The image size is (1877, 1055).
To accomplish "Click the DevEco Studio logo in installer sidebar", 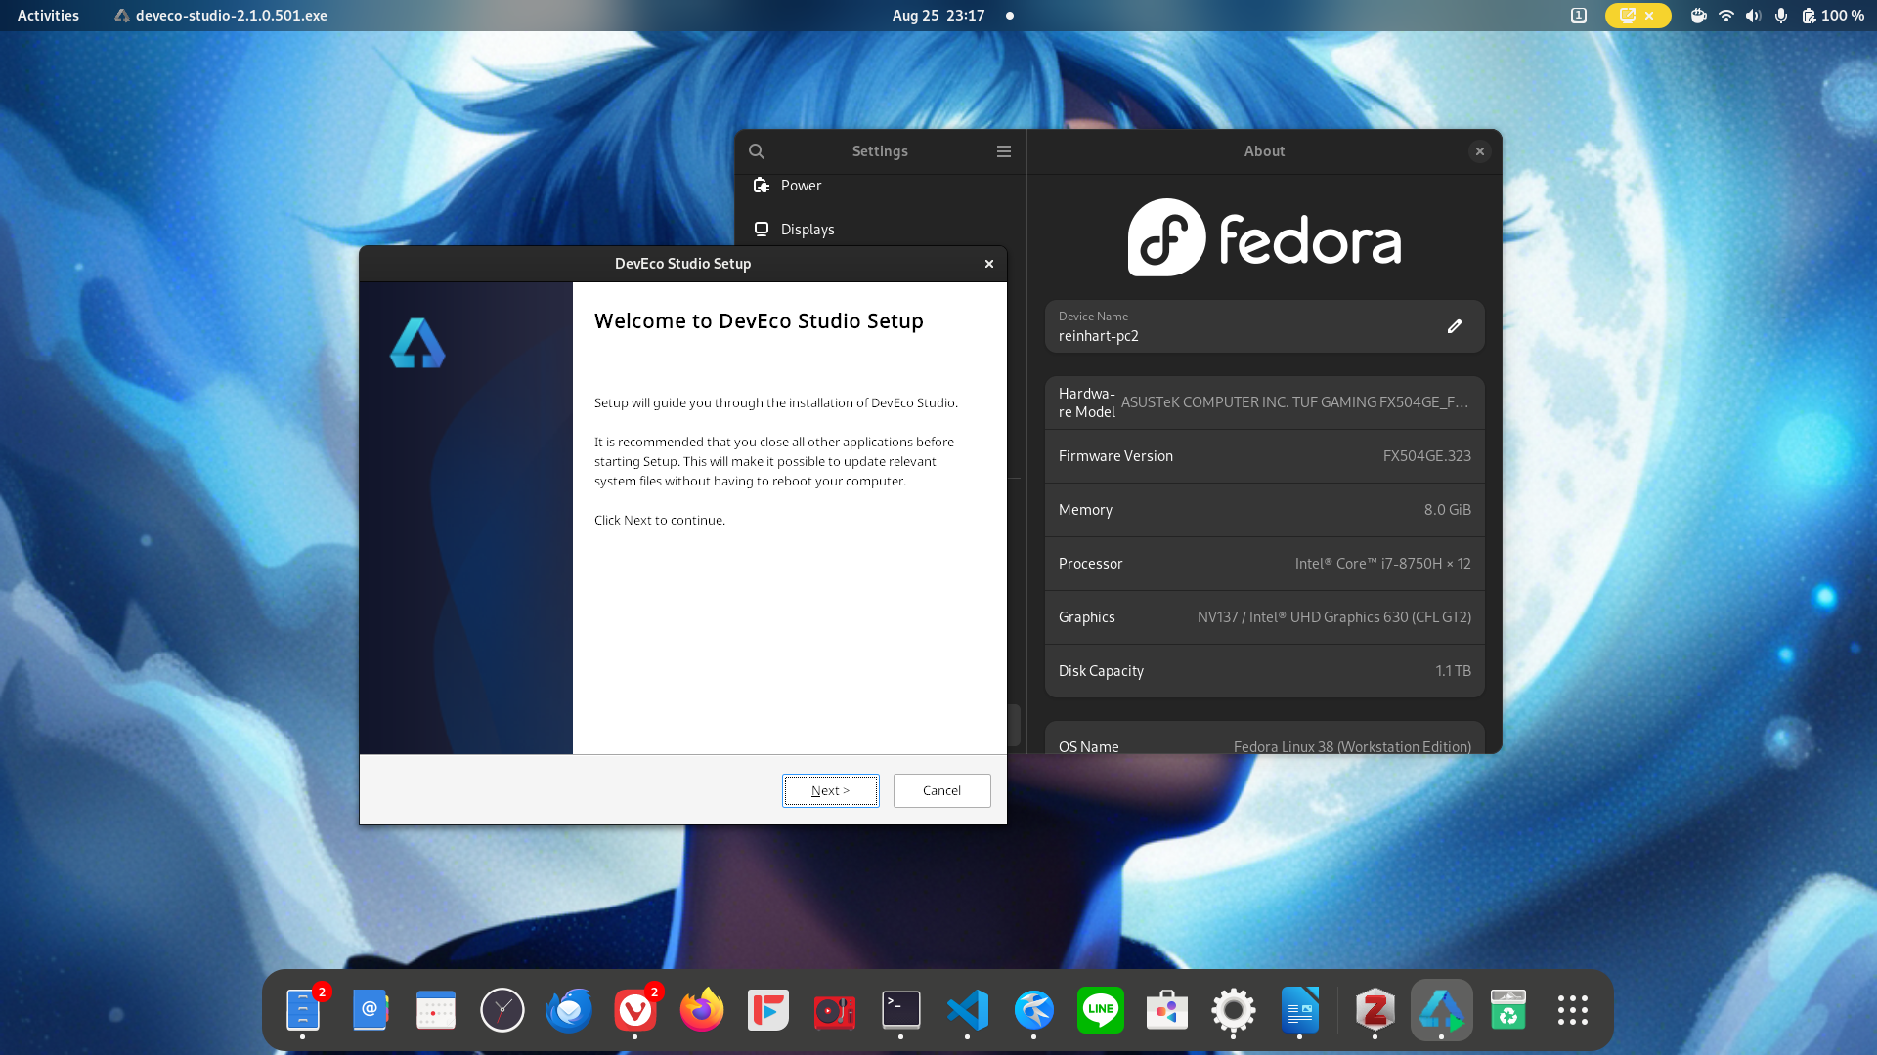I will tap(417, 343).
